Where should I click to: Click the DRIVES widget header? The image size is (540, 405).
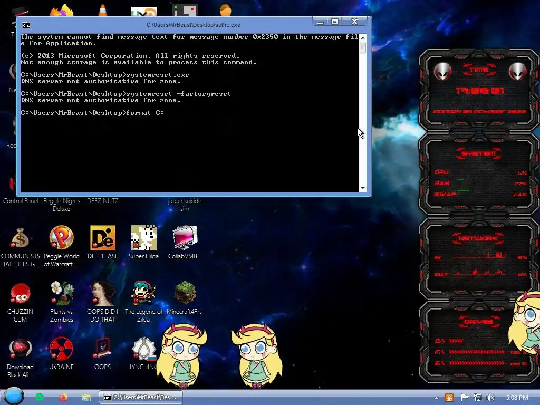479,322
